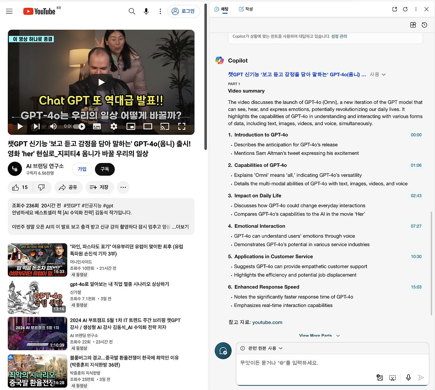The width and height of the screenshot is (435, 390).
Task: Open YouTube settings three-dot menu in header
Action: [x=160, y=11]
